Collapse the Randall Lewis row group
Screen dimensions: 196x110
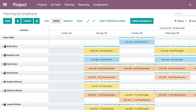pos(2,55)
